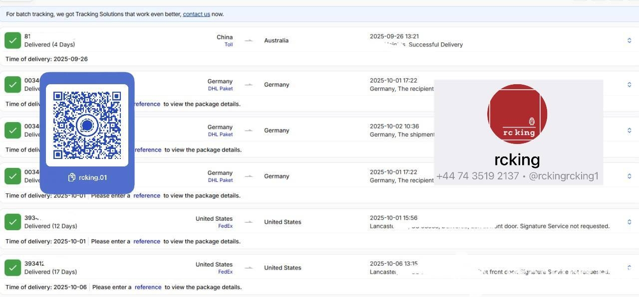This screenshot has width=639, height=297.
Task: Click the rcking QR code image
Action: (x=87, y=125)
